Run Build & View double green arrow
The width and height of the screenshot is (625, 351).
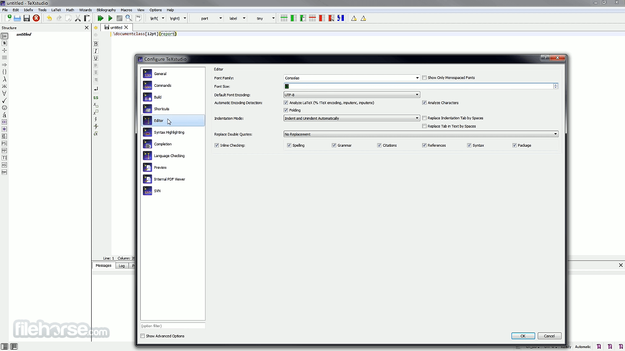click(x=100, y=18)
